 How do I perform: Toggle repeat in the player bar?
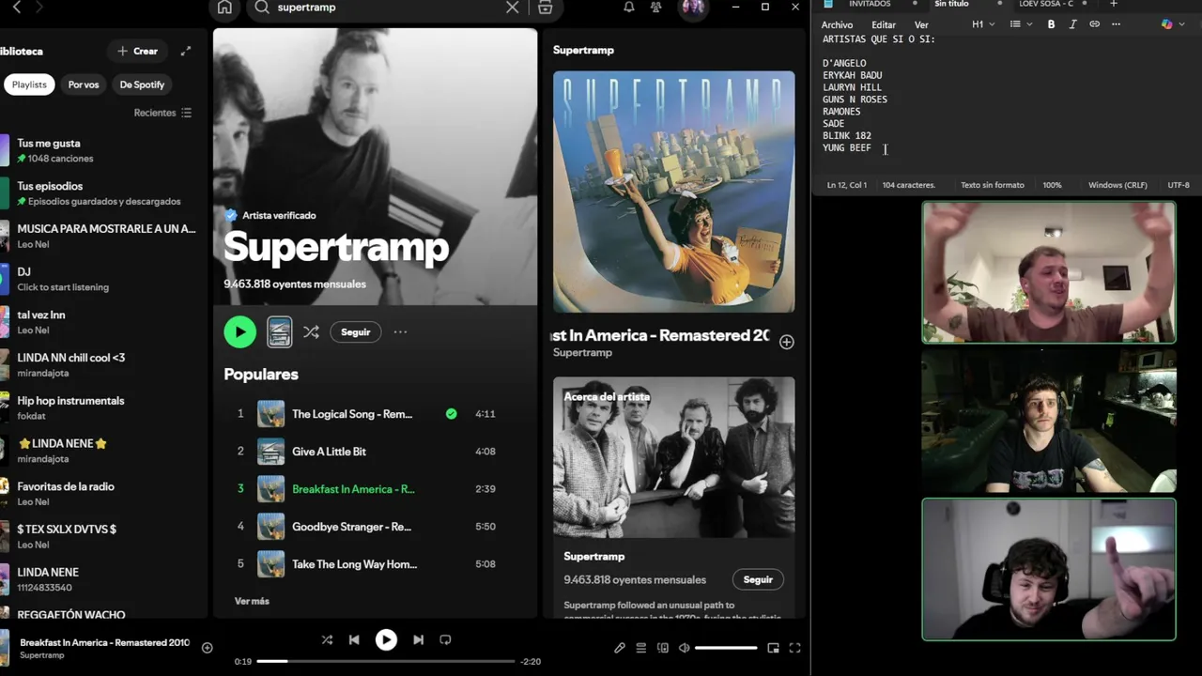tap(445, 639)
